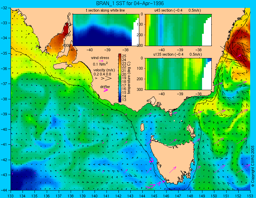Click latitude axis label -44
The width and height of the screenshot is (256, 198).
click(x=4, y=190)
